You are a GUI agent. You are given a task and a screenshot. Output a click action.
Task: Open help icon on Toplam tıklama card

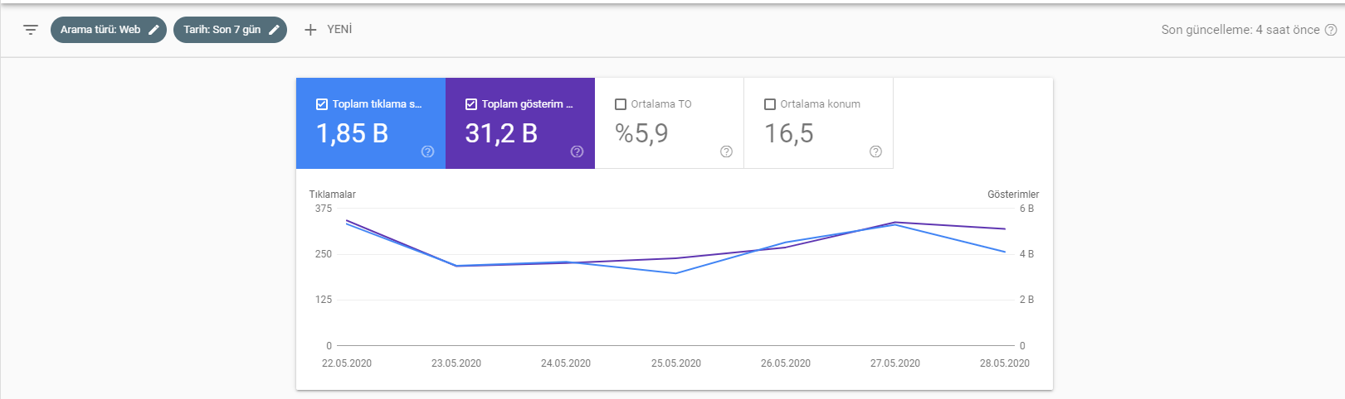427,151
